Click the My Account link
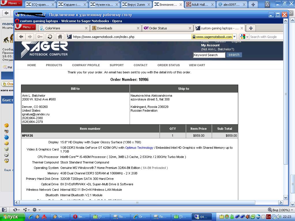 tap(210, 45)
